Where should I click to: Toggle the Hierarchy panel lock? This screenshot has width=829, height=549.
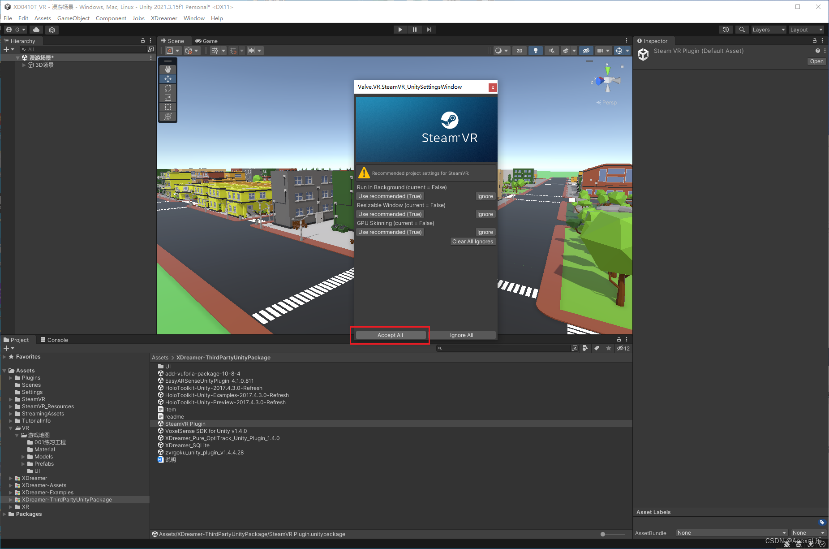click(143, 40)
